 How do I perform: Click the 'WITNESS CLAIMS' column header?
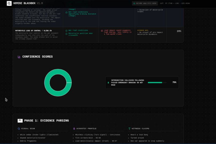[x=140, y=128]
